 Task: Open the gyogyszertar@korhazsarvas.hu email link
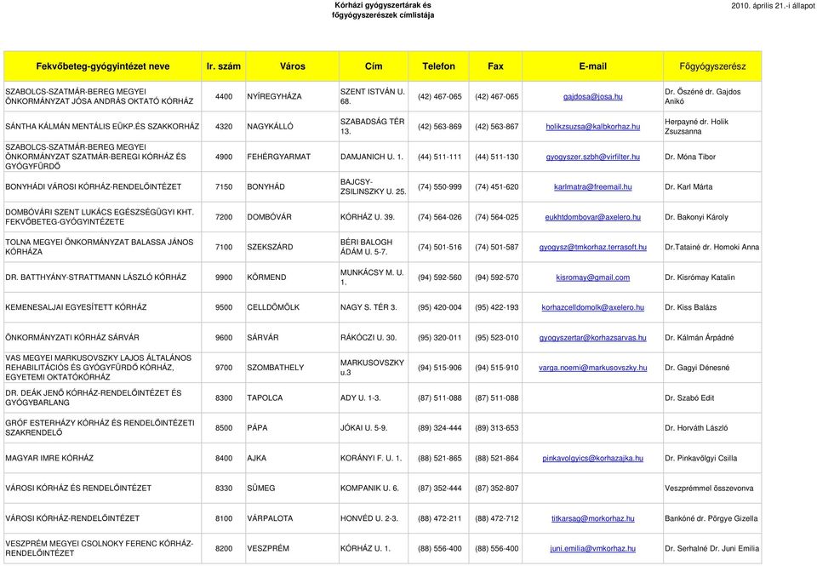click(592, 338)
